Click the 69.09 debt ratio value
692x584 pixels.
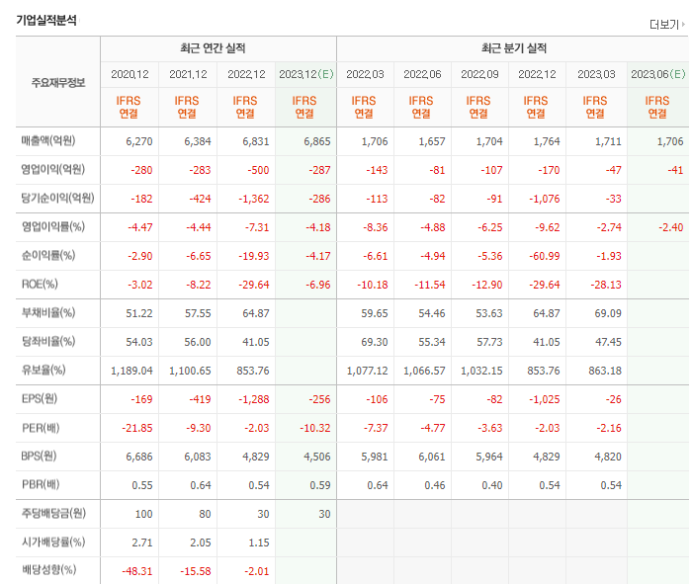point(608,313)
